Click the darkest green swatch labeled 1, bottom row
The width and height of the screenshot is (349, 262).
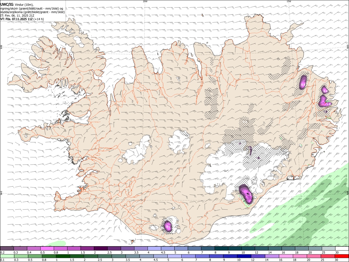click(63, 256)
